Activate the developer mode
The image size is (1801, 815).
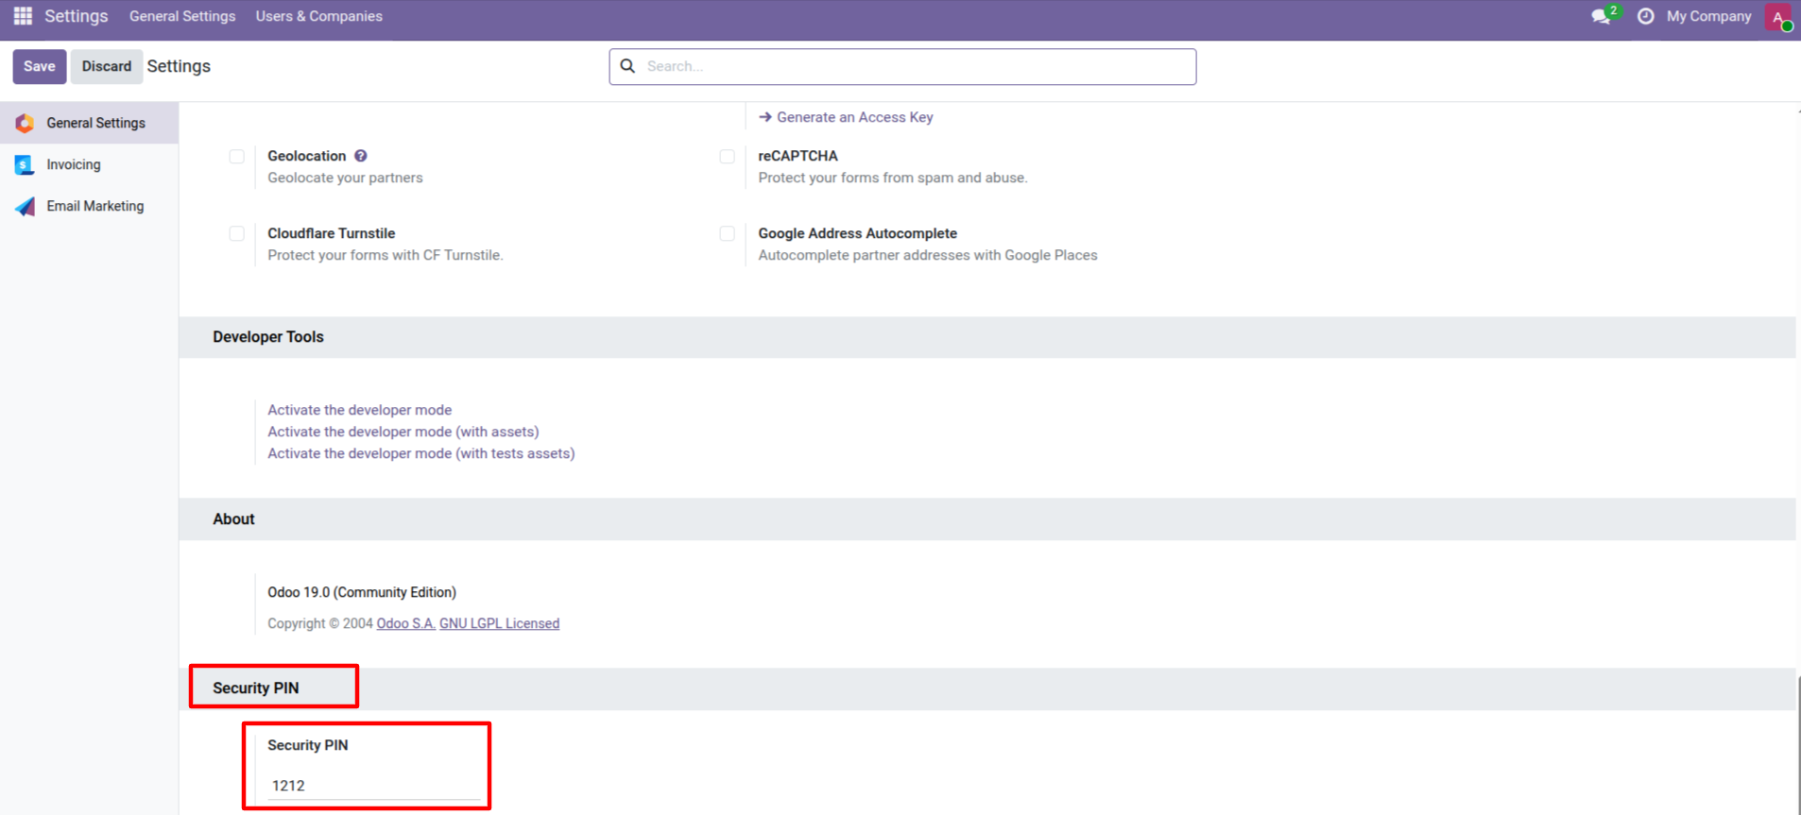tap(359, 410)
